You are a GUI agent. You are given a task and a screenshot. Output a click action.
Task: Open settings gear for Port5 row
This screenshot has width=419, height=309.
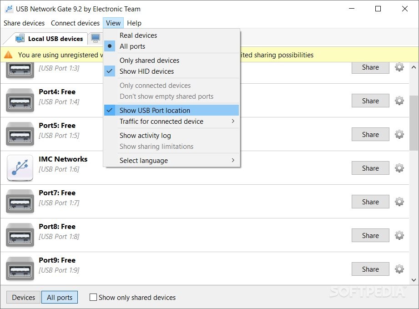pos(399,134)
